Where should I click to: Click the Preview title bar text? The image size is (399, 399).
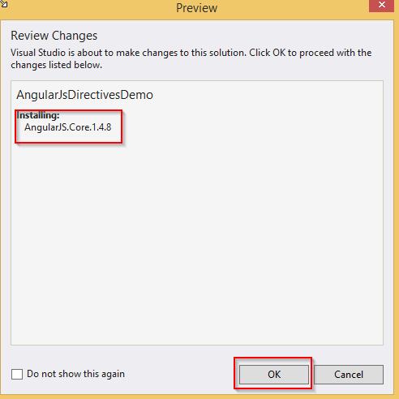(196, 8)
